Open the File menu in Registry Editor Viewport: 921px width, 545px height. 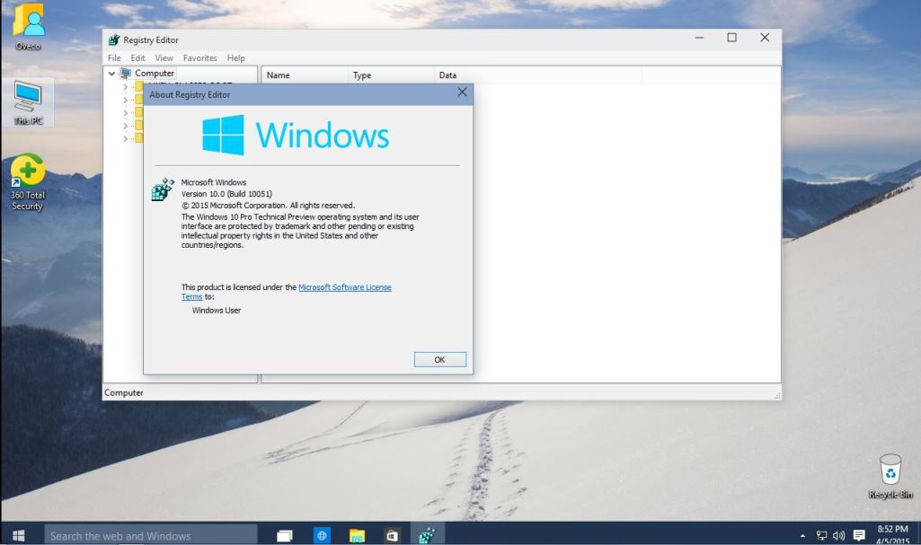coord(114,58)
